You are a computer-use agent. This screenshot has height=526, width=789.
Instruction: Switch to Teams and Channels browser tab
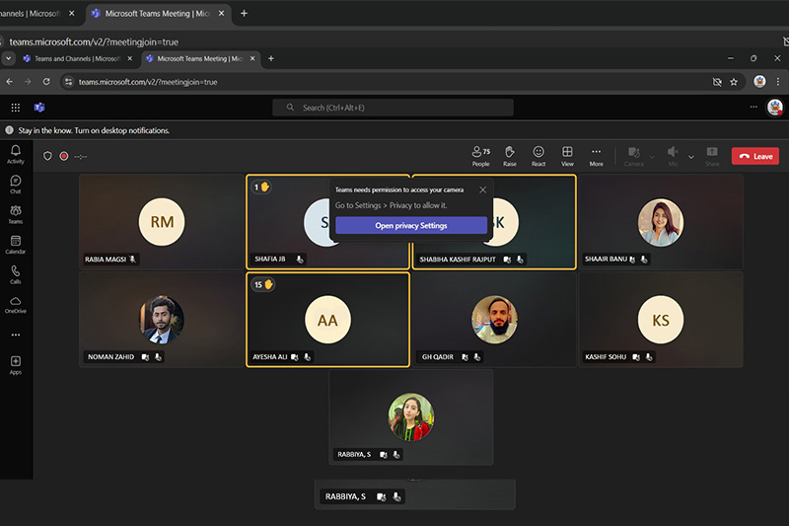69,58
